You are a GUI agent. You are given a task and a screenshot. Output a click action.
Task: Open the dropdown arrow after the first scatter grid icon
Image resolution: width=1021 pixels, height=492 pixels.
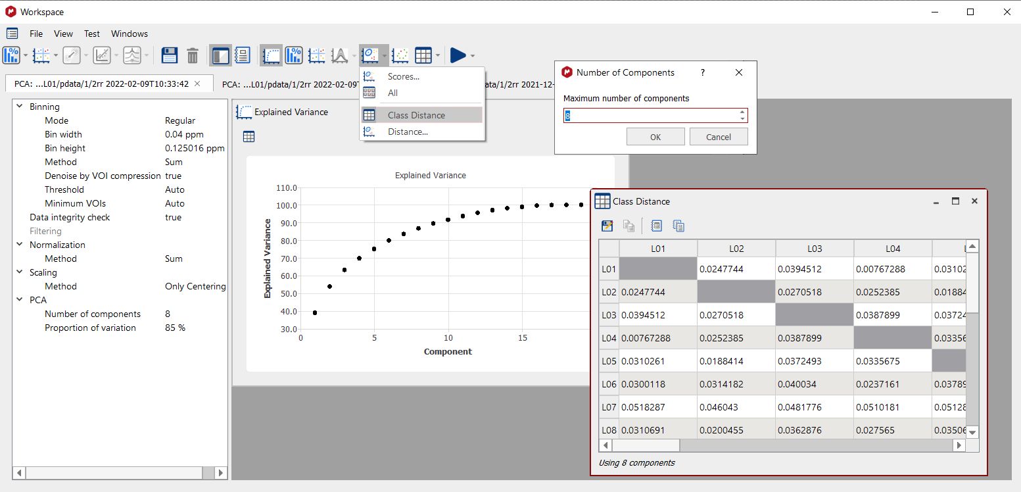(x=56, y=56)
